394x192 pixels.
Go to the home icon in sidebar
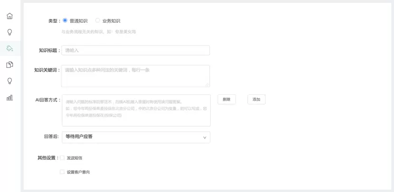pyautogui.click(x=9, y=16)
